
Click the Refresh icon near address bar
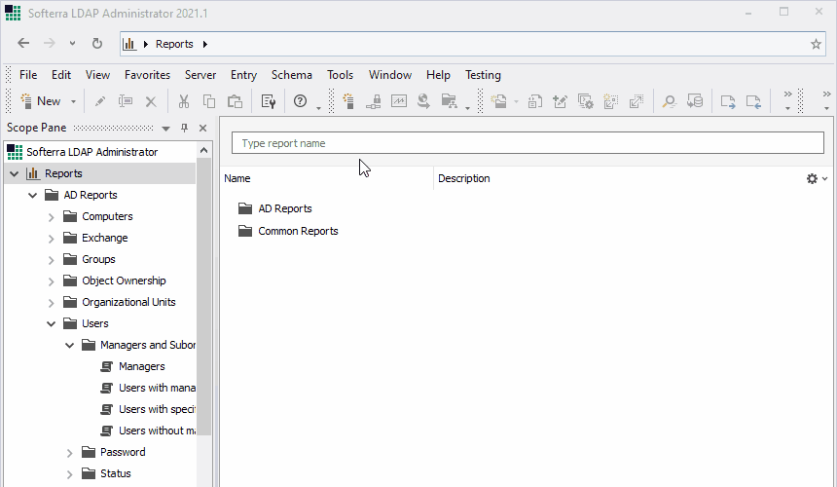(x=97, y=43)
